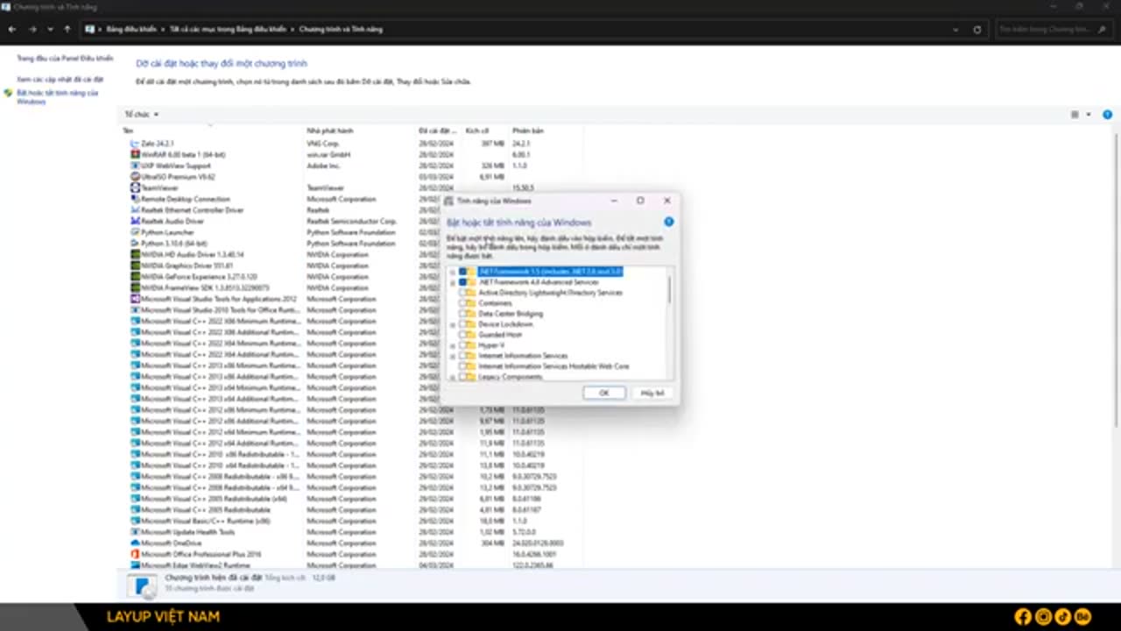Check the Device Lockdown box
The image size is (1121, 631).
click(462, 324)
